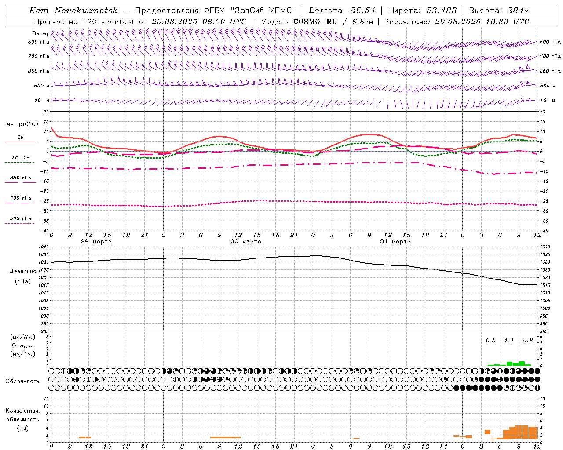
Task: Click the '700 гПа' temperature legend entry
Action: (x=20, y=198)
